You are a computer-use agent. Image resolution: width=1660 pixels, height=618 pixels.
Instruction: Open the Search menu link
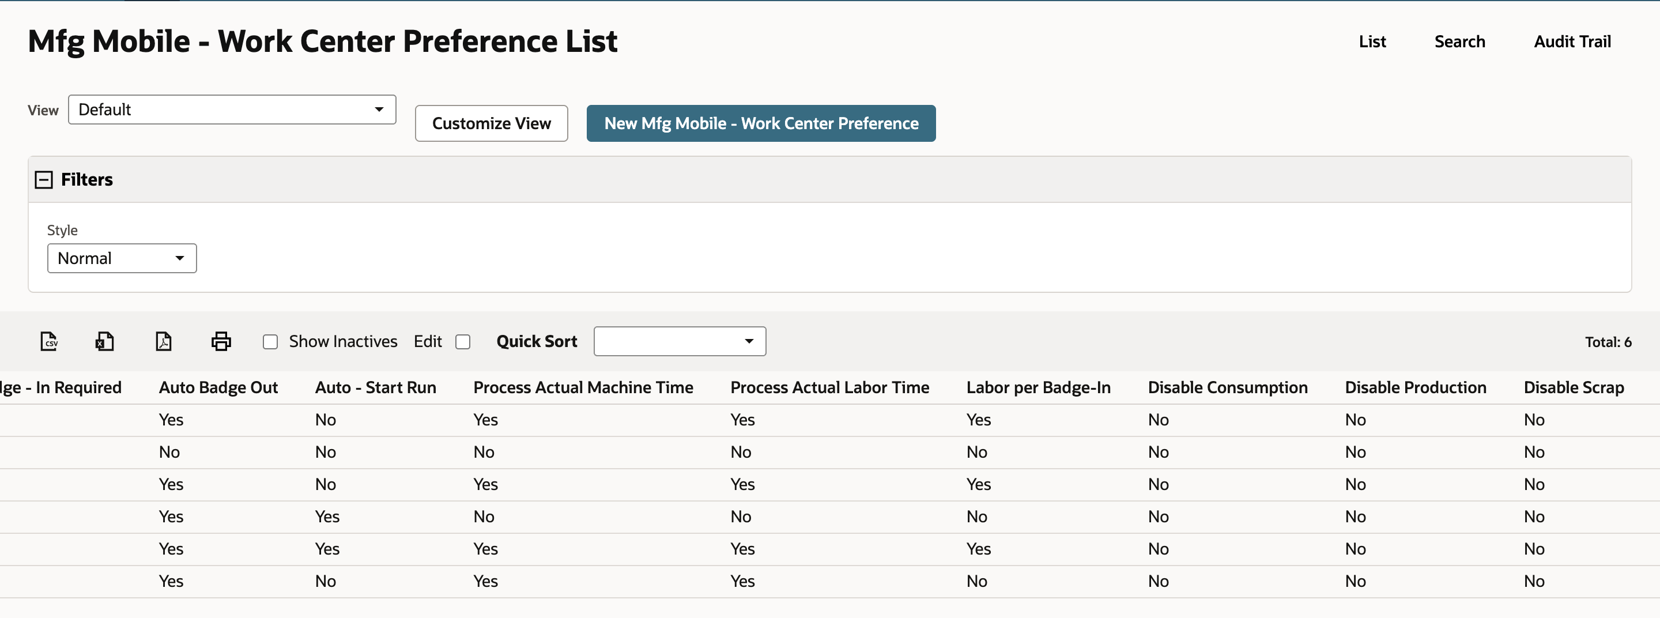1459,42
